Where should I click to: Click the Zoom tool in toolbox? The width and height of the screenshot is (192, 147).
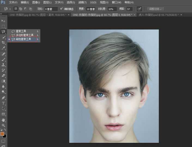coord(3,125)
